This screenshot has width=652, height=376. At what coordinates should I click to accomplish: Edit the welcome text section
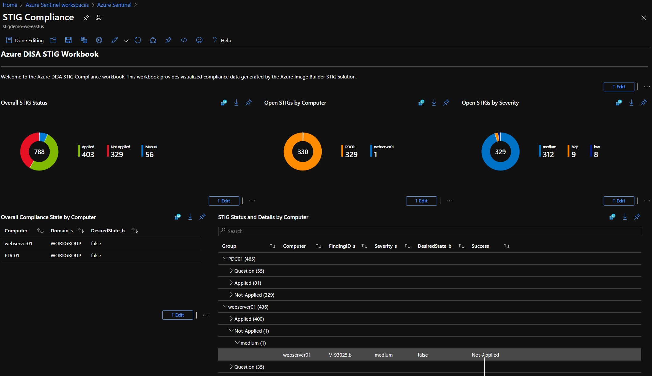pyautogui.click(x=619, y=87)
